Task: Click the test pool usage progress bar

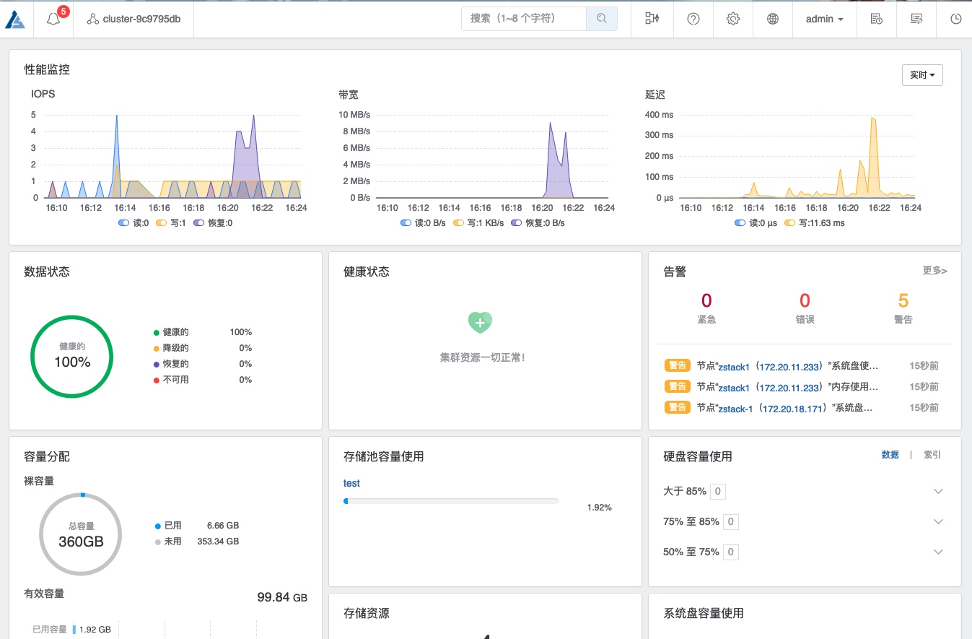Action: [x=451, y=500]
